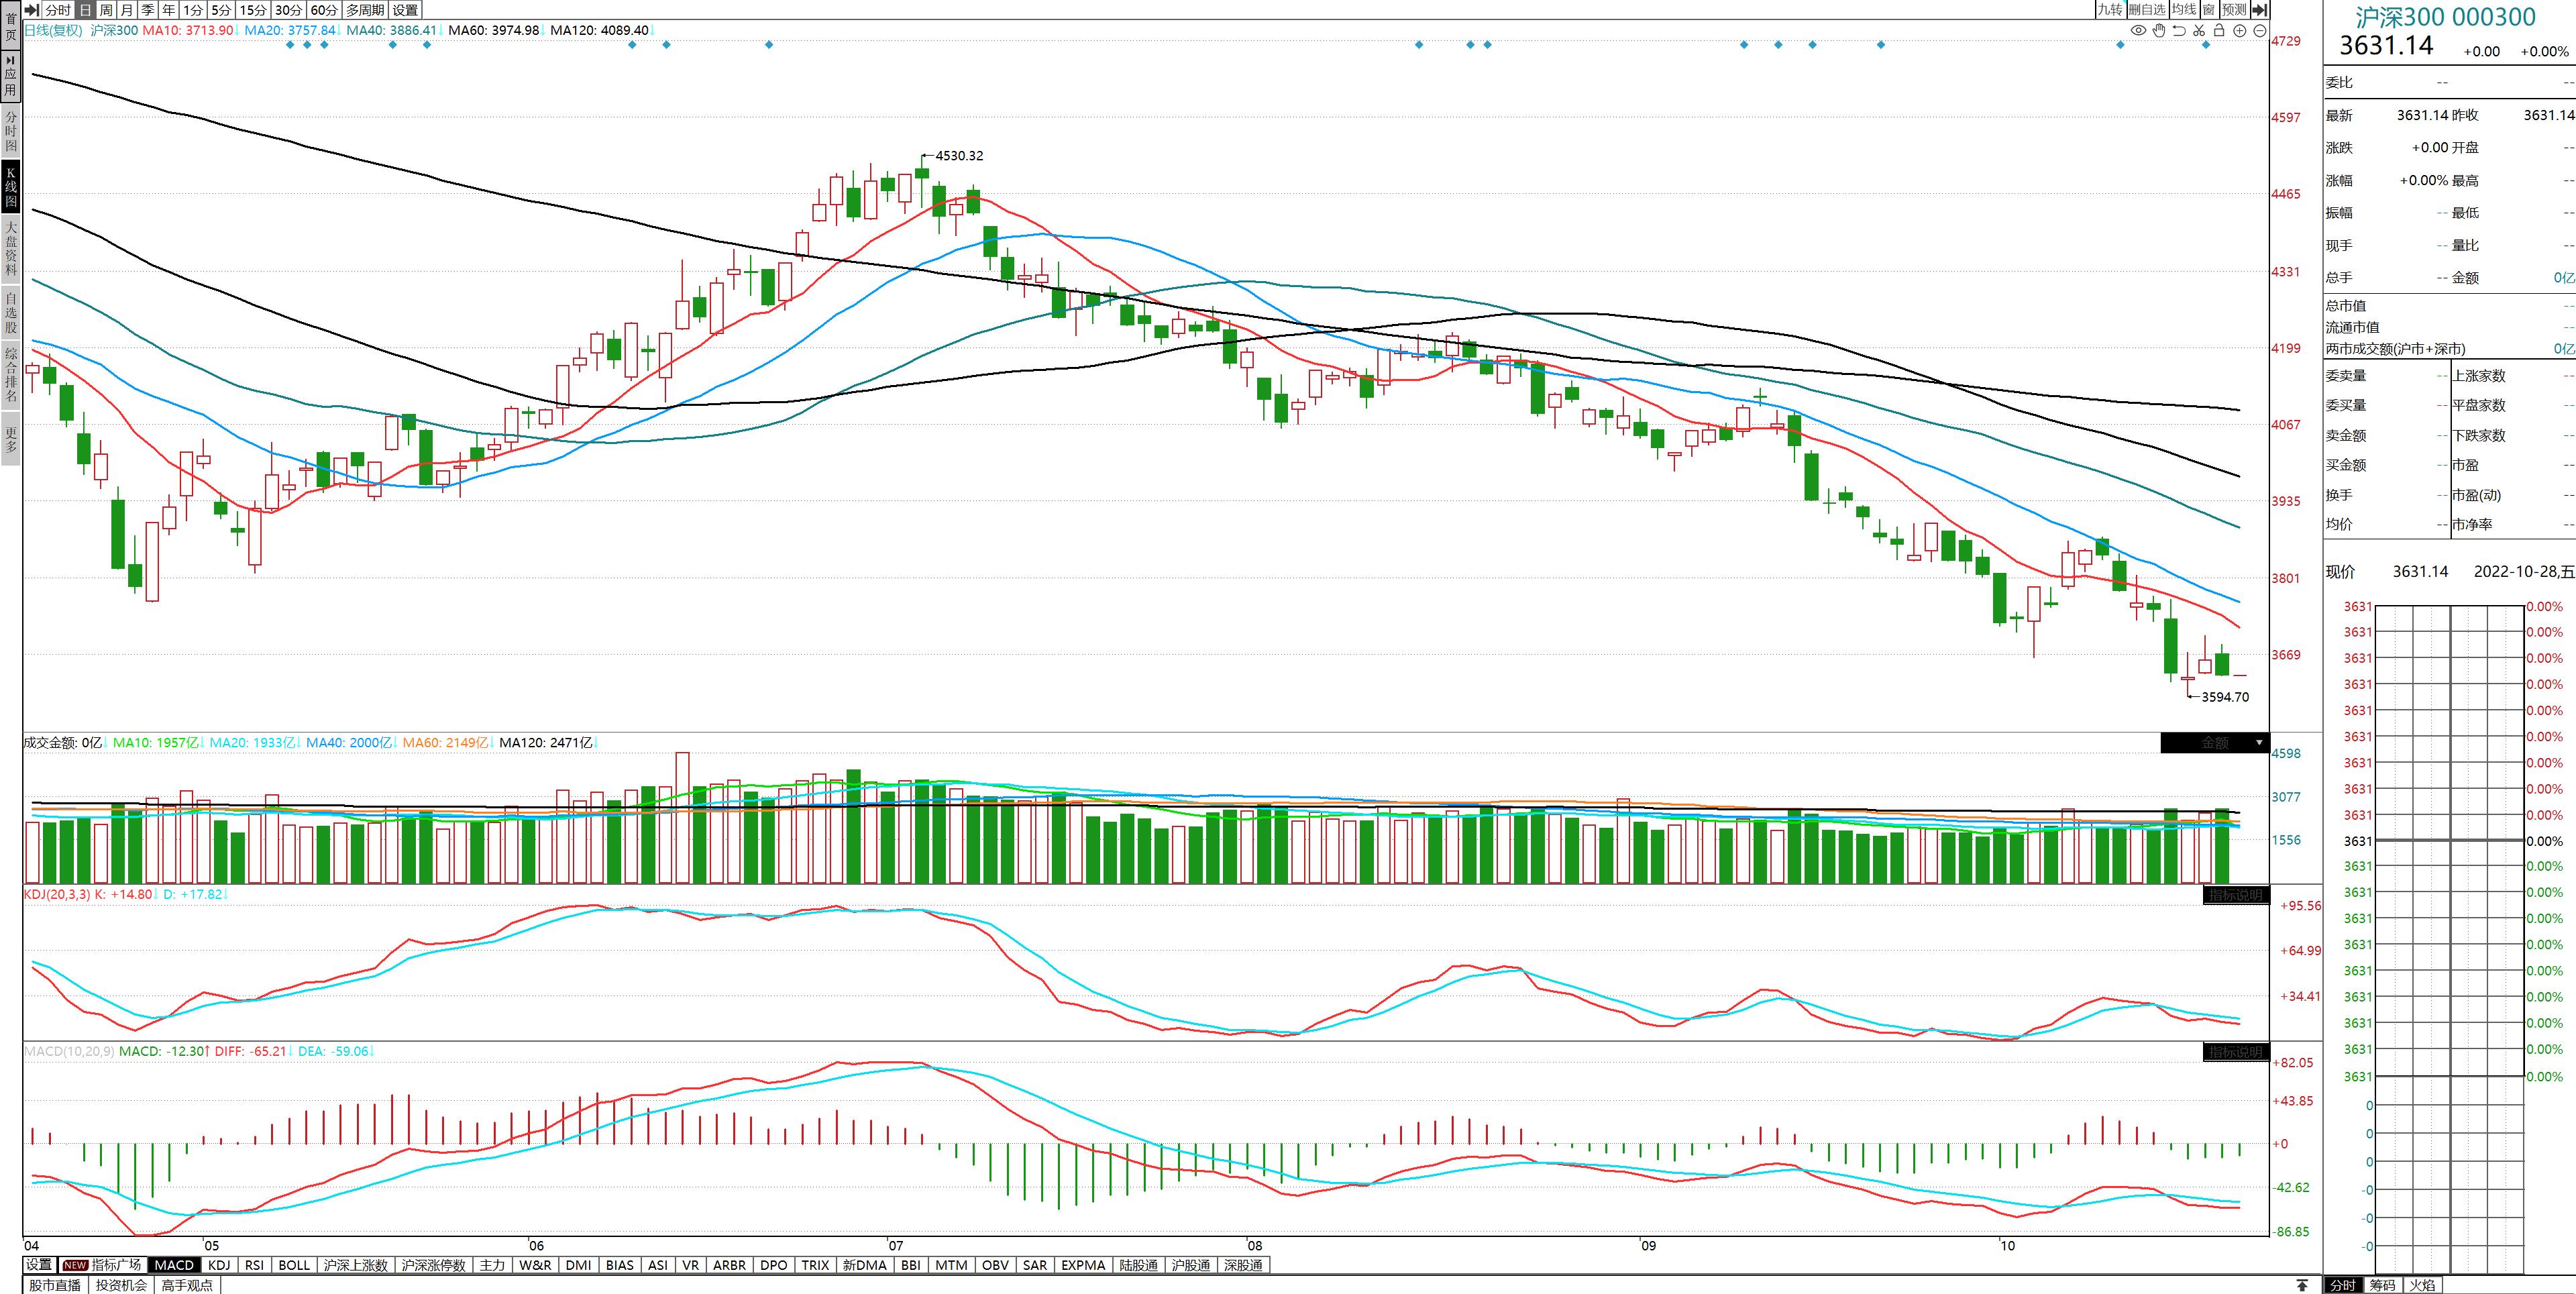Viewport: 2576px width, 1294px height.
Task: Zoom in with the circled plus icon
Action: coord(2240,31)
